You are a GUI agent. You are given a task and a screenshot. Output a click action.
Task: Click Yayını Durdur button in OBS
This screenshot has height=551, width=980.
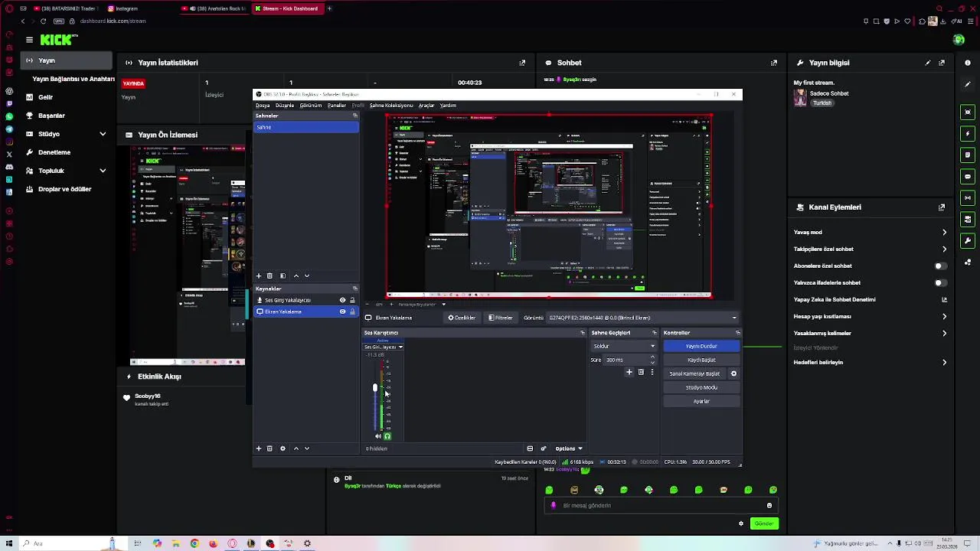(701, 346)
